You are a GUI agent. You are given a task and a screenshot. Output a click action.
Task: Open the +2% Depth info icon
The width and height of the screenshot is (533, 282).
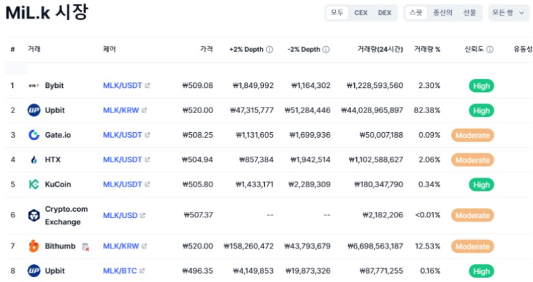coord(270,50)
